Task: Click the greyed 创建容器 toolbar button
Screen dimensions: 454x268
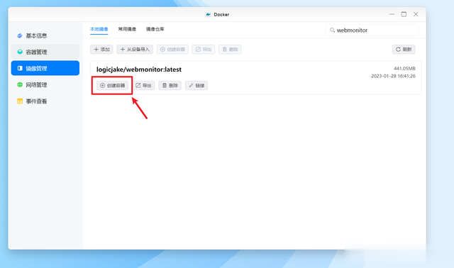Action: [x=172, y=49]
